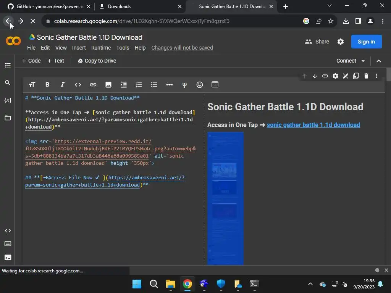Screen dimensions: 391x293
Task: Expand the Connect options dropdown arrow
Action: pyautogui.click(x=363, y=61)
